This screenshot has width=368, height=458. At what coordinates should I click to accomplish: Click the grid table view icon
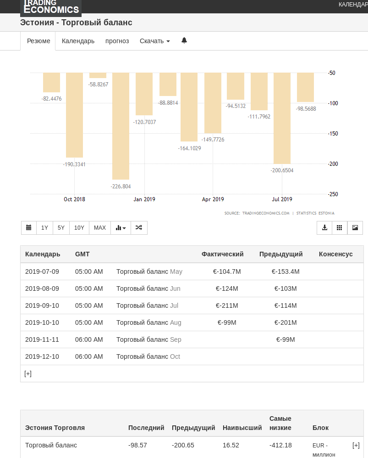(340, 228)
